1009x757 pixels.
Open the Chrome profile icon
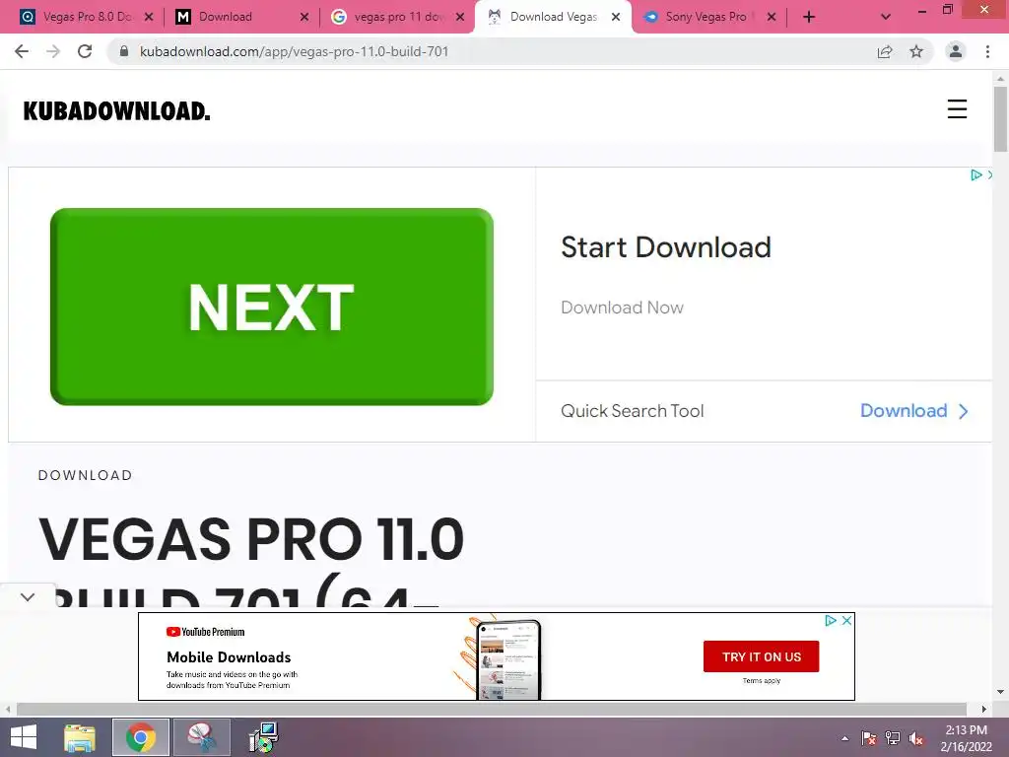click(x=956, y=51)
